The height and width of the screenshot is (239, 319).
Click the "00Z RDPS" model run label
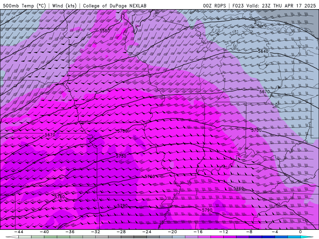coord(215,6)
